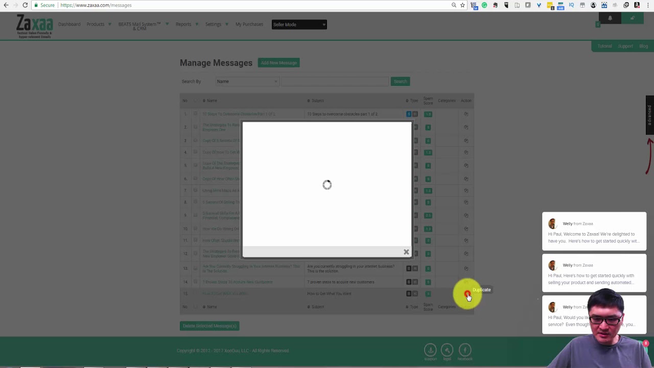Viewport: 654px width, 368px height.
Task: Open the Search By Name dropdown
Action: click(x=247, y=81)
